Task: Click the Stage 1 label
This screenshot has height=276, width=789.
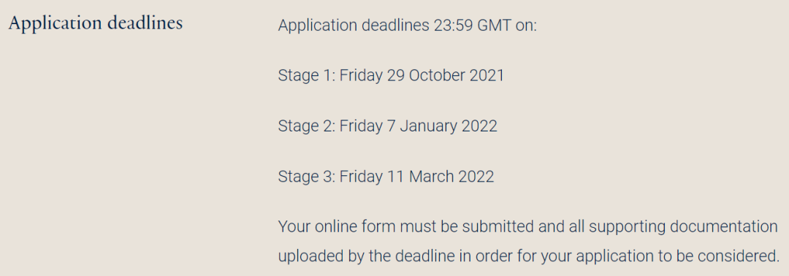Action: click(306, 75)
